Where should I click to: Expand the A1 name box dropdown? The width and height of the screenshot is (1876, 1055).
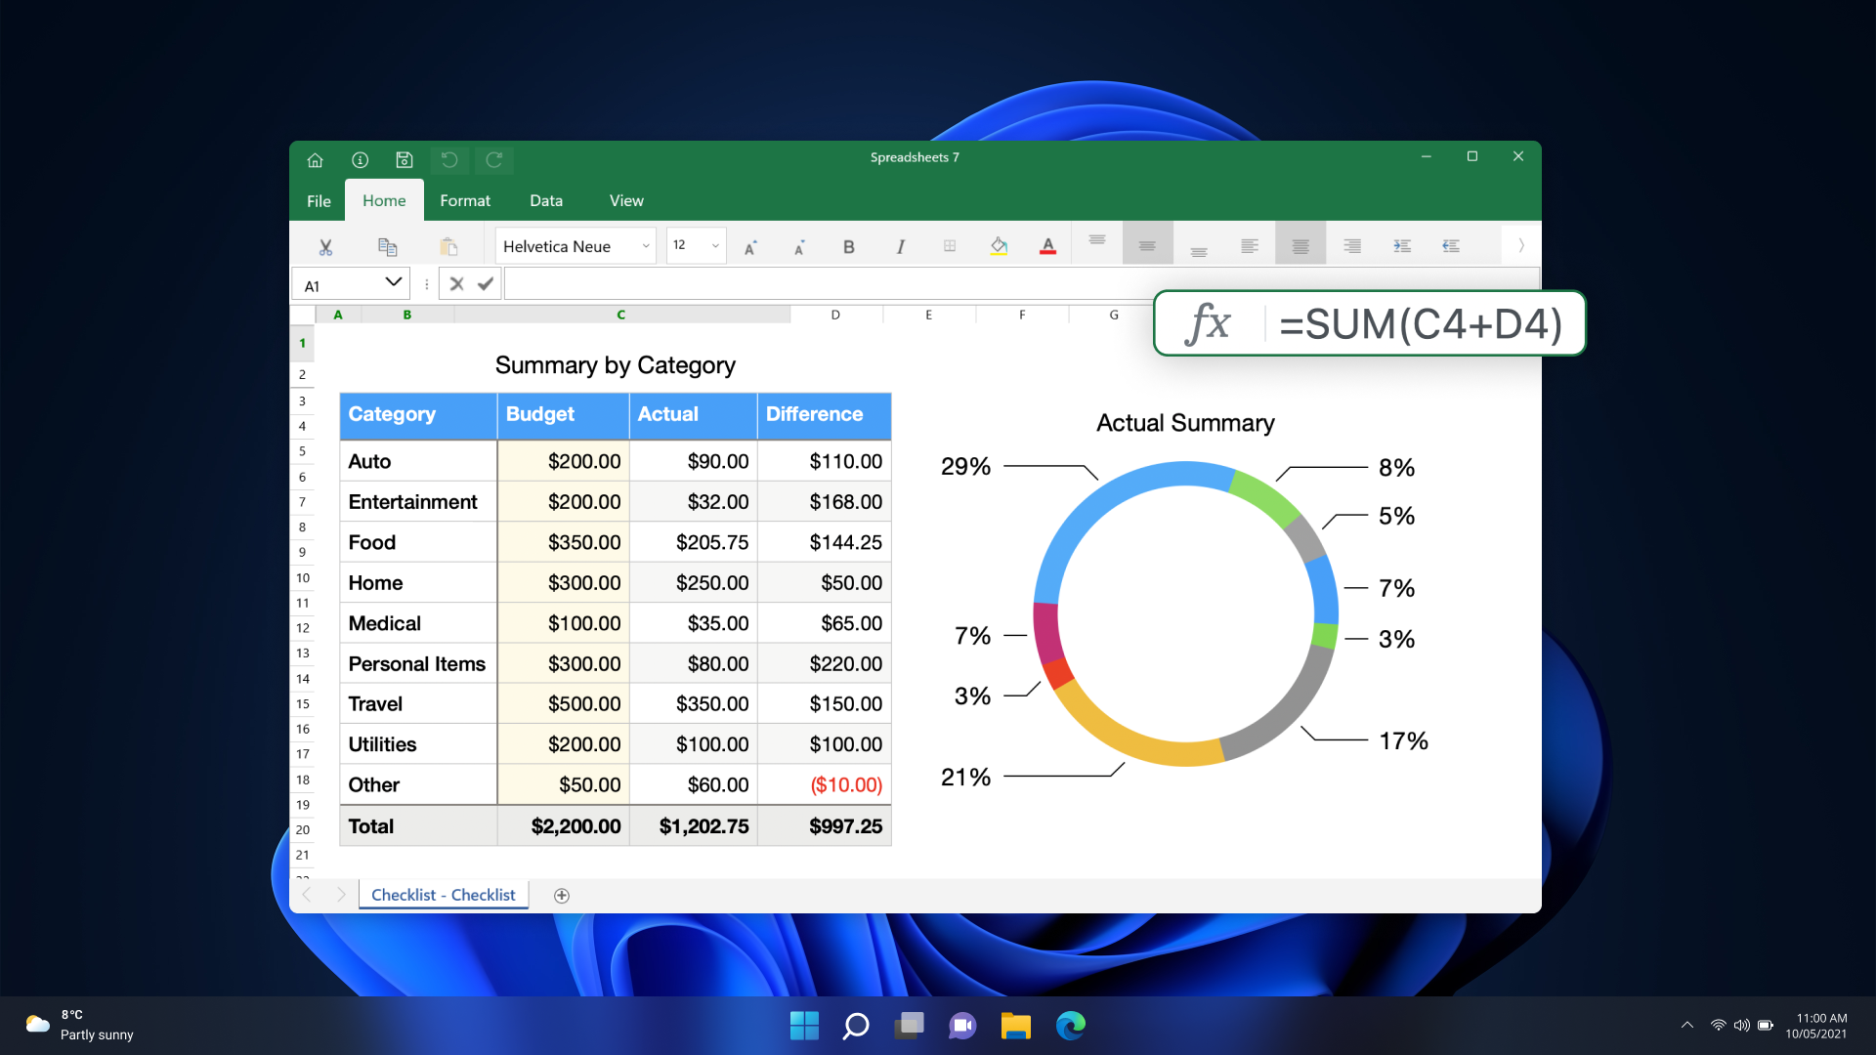click(393, 283)
